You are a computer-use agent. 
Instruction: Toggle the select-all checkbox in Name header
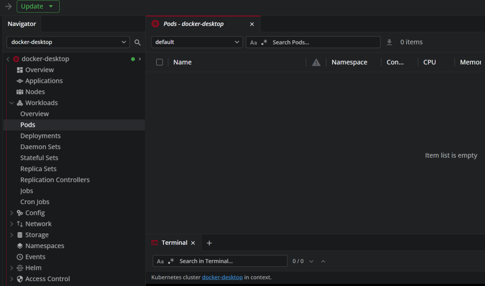160,62
